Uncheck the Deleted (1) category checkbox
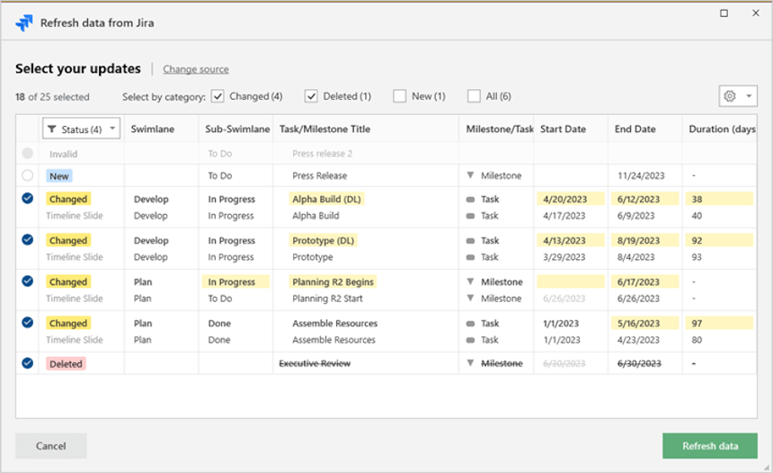The width and height of the screenshot is (773, 473). (311, 96)
